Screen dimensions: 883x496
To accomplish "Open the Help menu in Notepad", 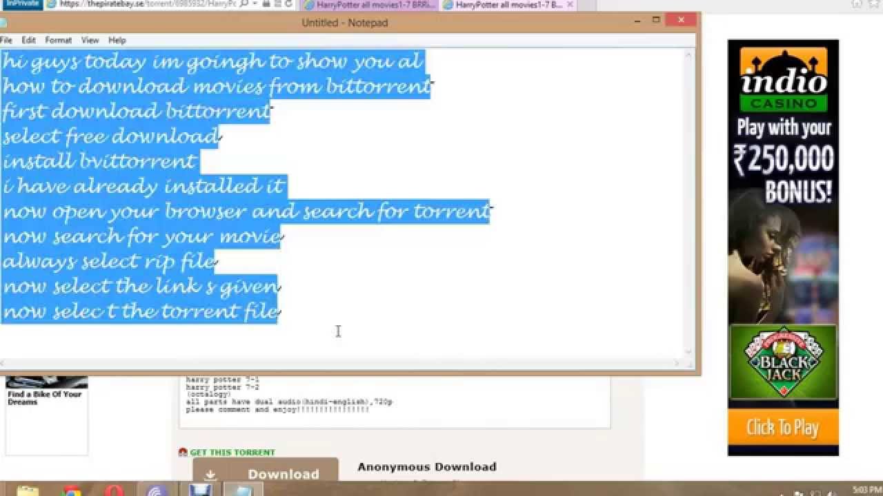I will coord(117,40).
